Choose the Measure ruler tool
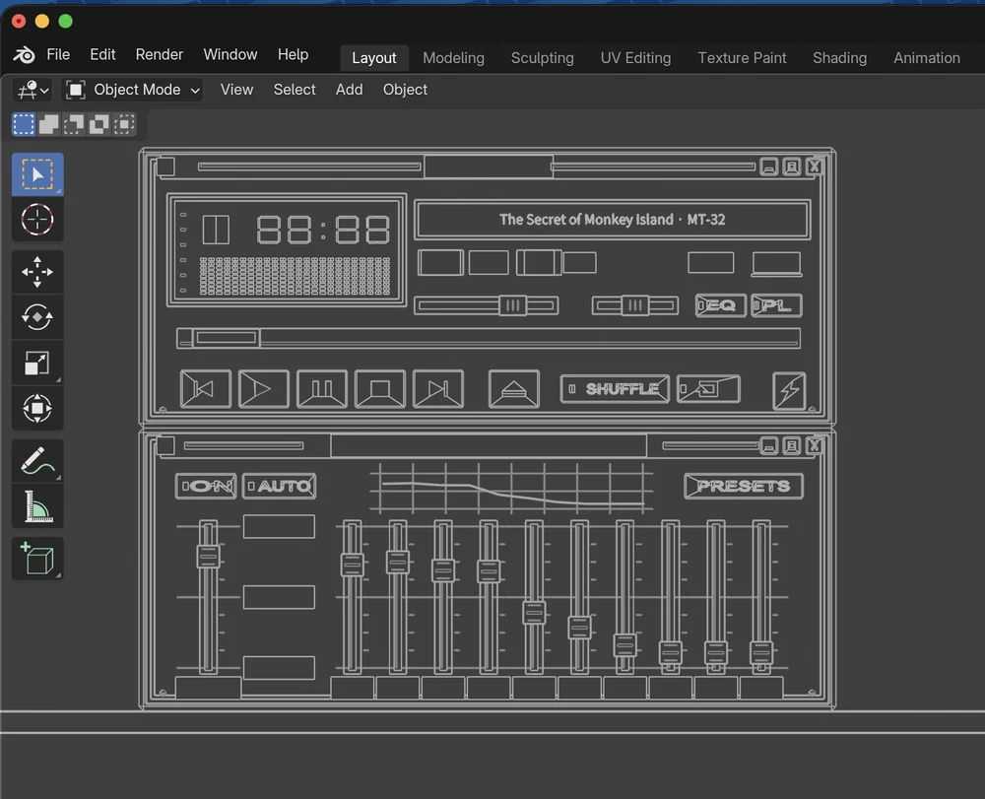Image resolution: width=985 pixels, height=799 pixels. (37, 506)
